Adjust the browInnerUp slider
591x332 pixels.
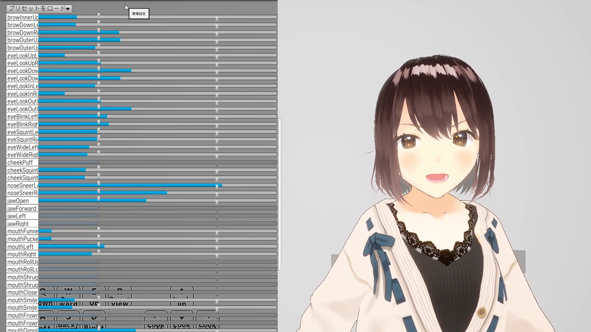point(76,17)
